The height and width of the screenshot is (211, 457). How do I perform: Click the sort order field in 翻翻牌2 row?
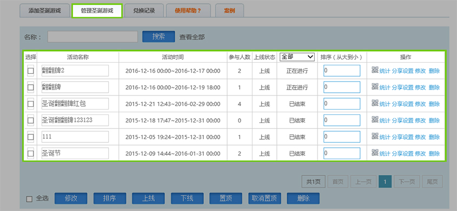click(342, 71)
